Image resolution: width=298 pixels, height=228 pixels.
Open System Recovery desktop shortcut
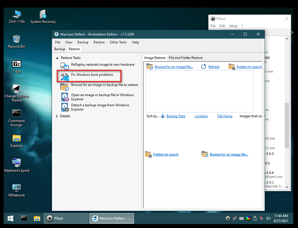(43, 17)
